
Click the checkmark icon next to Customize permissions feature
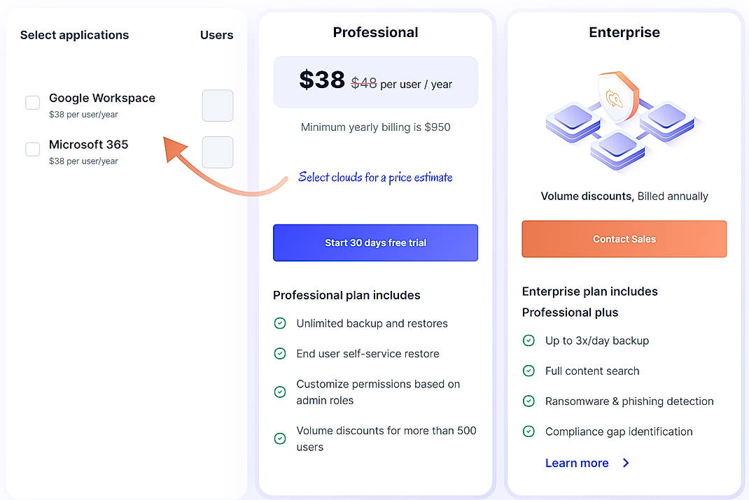[279, 391]
